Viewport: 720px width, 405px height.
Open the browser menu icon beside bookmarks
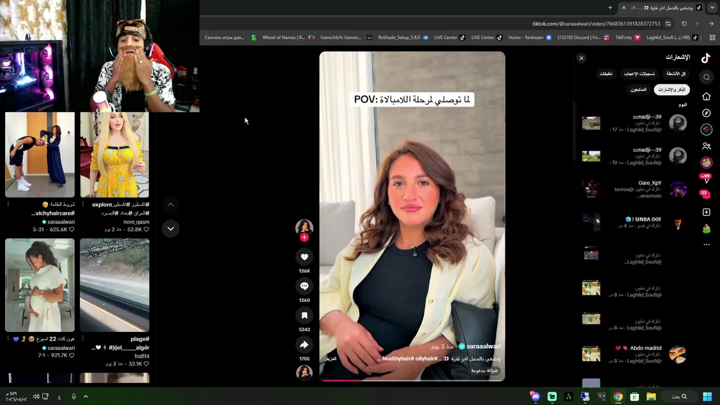tap(712, 38)
